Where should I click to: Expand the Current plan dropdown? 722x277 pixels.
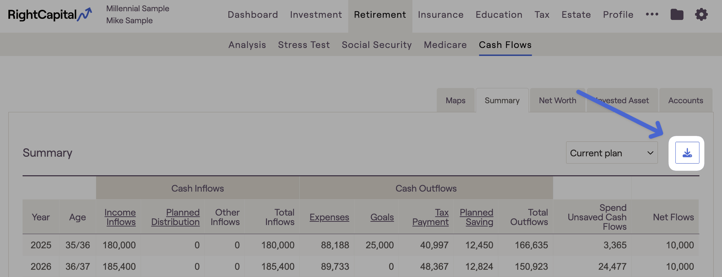[x=611, y=153]
